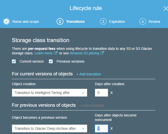Add transition for current versions of objects
Screen dimensions: 168x134
click(x=89, y=74)
